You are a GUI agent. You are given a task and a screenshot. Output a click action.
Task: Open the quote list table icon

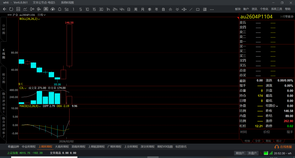[18, 9]
